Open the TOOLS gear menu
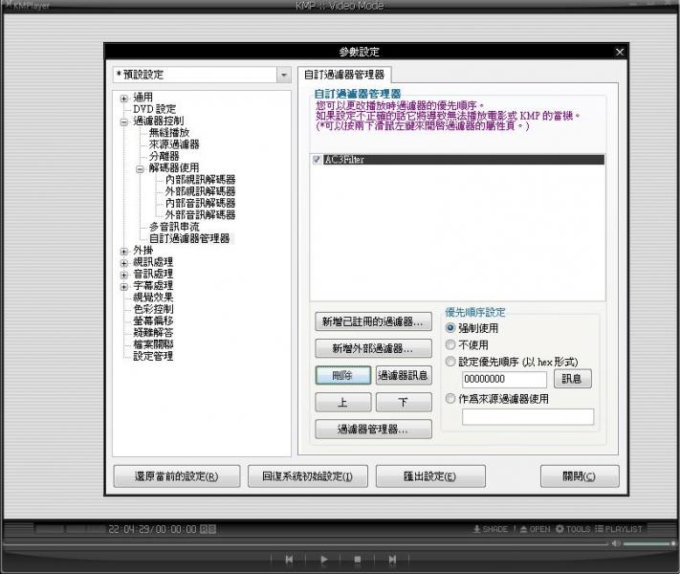Screen dimensions: 680x574 pyautogui.click(x=573, y=529)
